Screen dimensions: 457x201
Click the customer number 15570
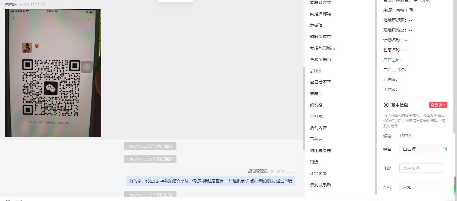pos(405,136)
